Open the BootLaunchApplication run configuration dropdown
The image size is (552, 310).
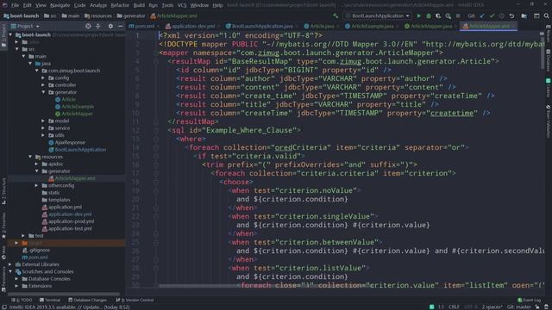pyautogui.click(x=378, y=15)
